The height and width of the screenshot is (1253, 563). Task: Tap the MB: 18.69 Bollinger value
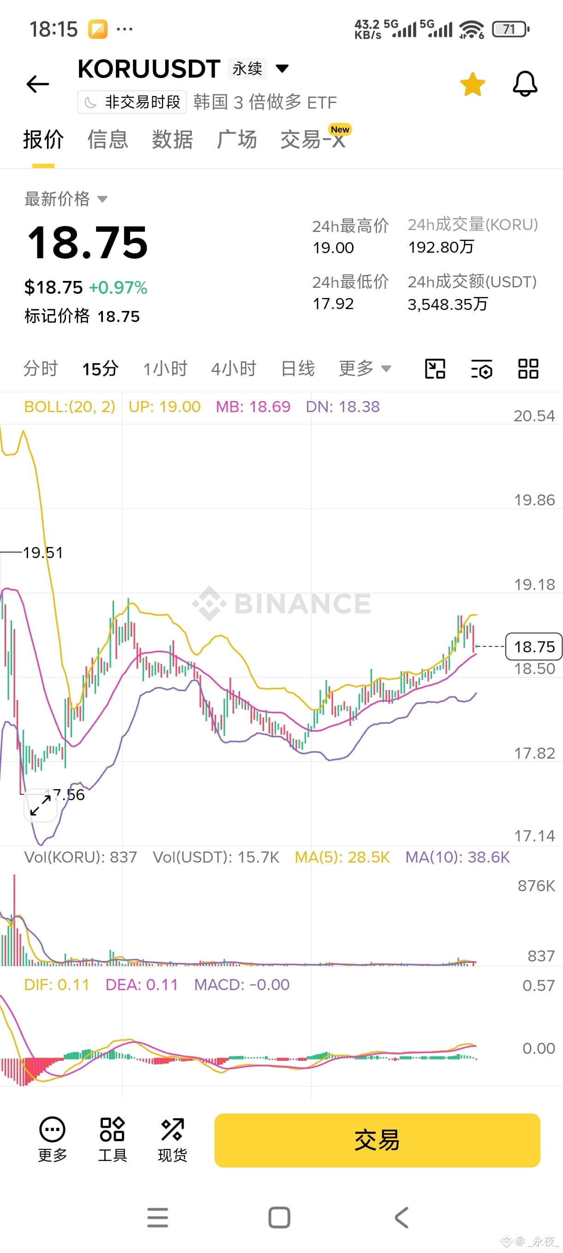click(x=253, y=407)
